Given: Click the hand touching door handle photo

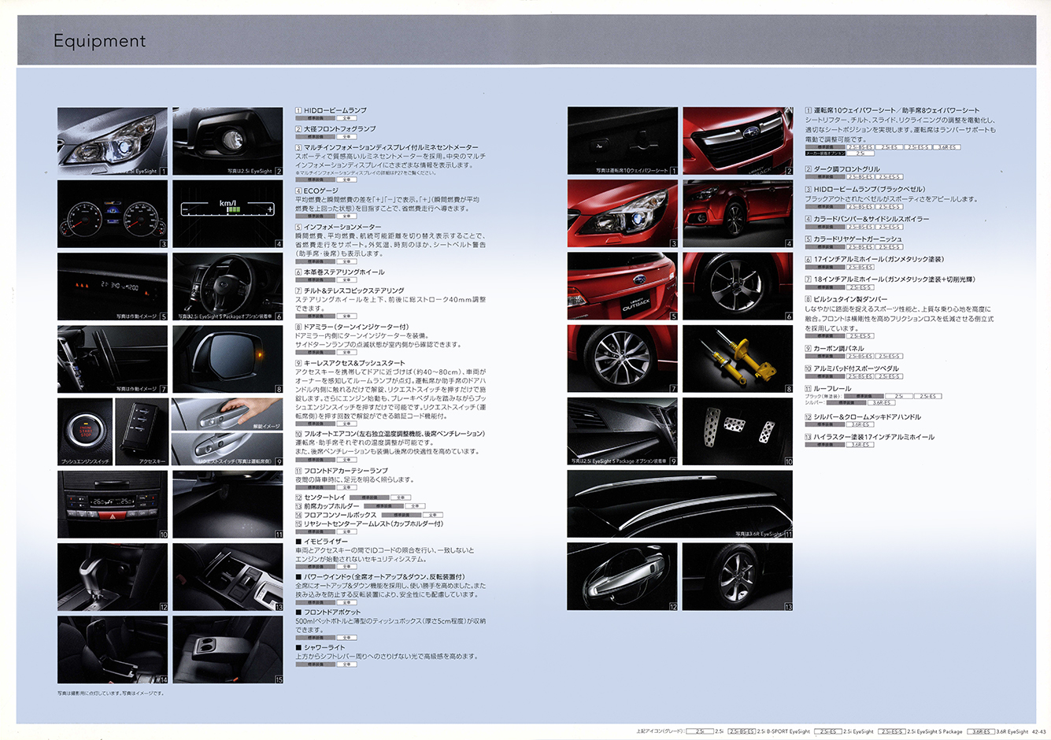Looking at the screenshot, I should click(228, 414).
